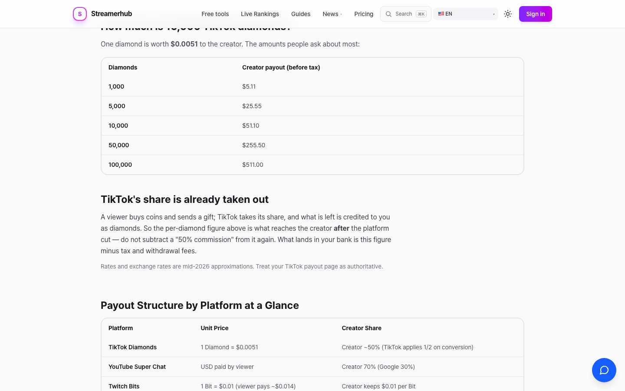Open the Streamerhub home link text

click(112, 14)
